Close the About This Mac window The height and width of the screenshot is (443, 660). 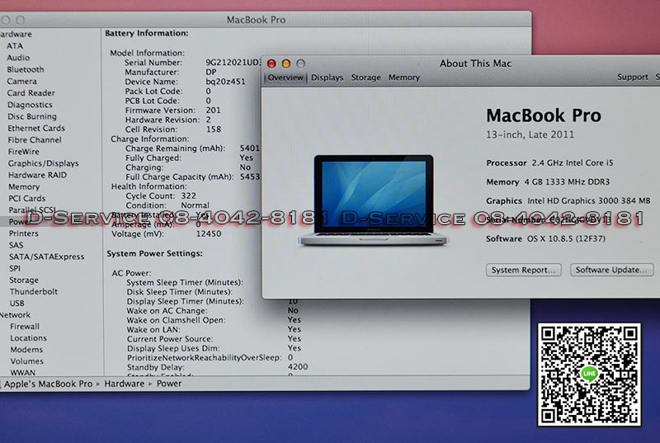tap(271, 64)
